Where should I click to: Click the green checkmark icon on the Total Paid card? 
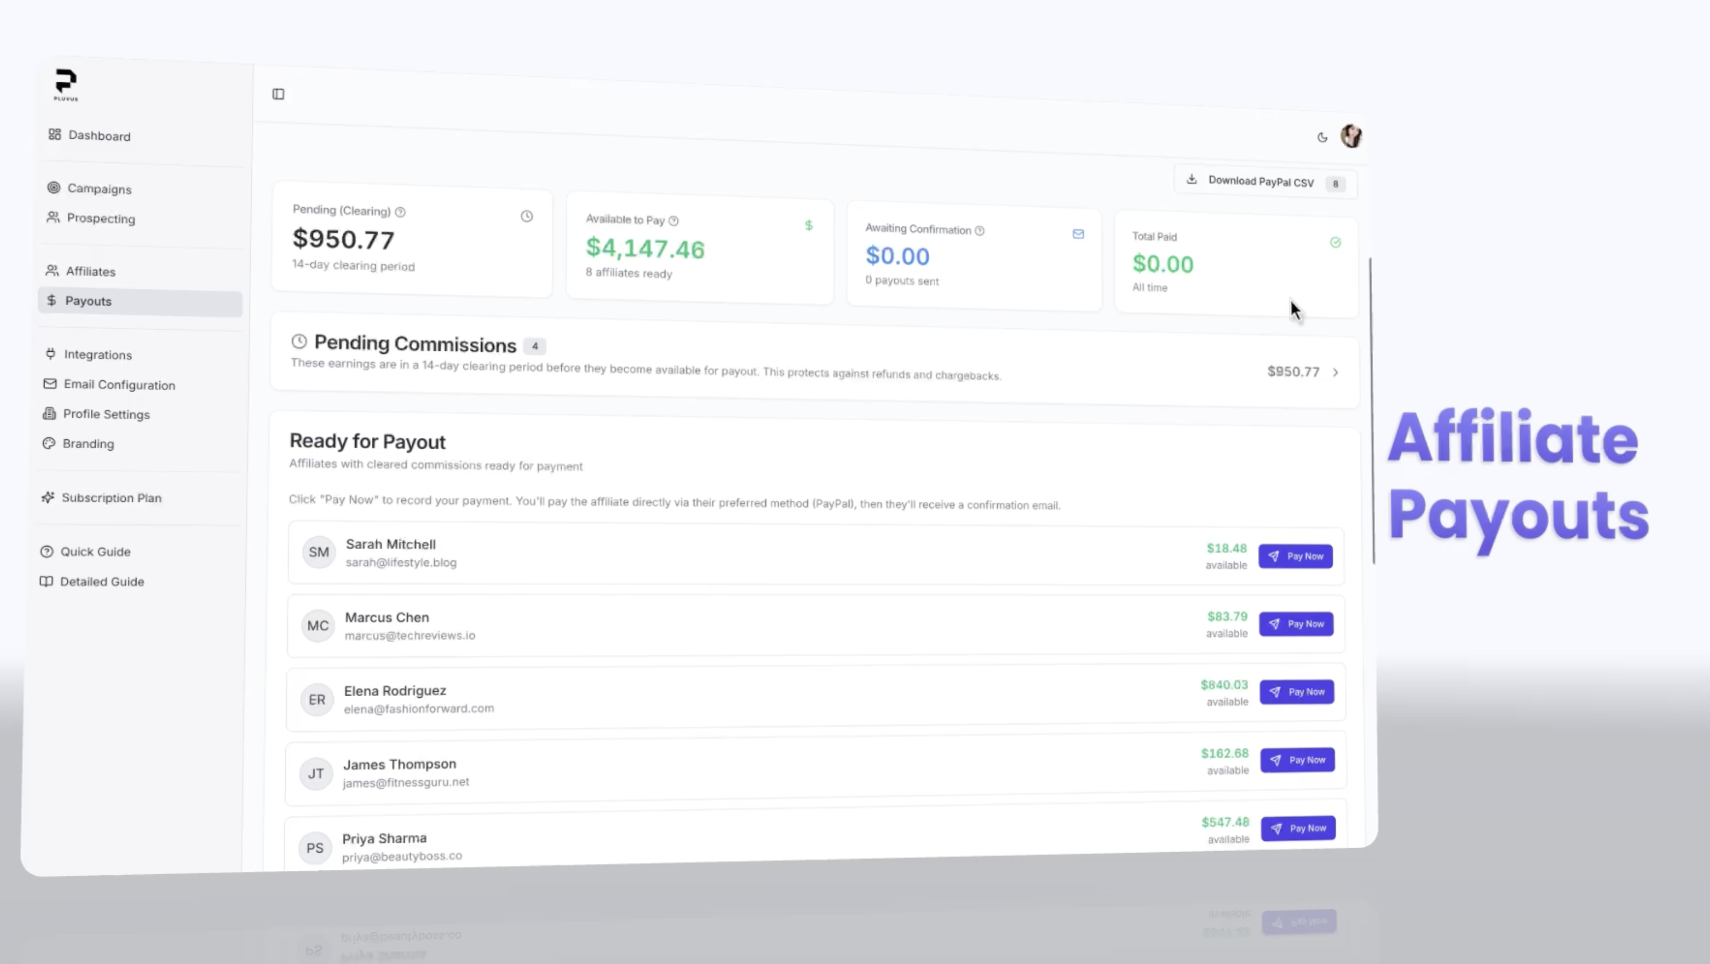click(x=1335, y=243)
